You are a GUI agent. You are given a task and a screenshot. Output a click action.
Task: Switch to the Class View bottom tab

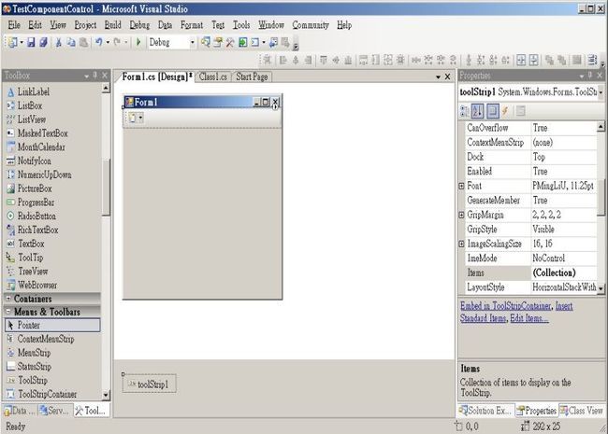click(x=581, y=411)
